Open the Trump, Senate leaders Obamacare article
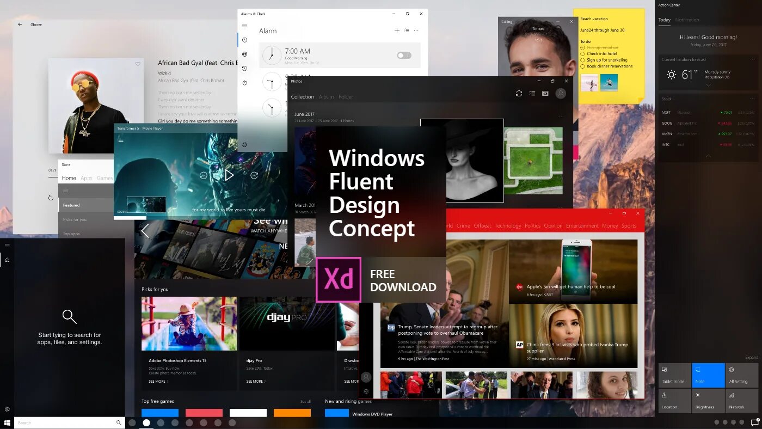Image resolution: width=762 pixels, height=429 pixels. (444, 304)
